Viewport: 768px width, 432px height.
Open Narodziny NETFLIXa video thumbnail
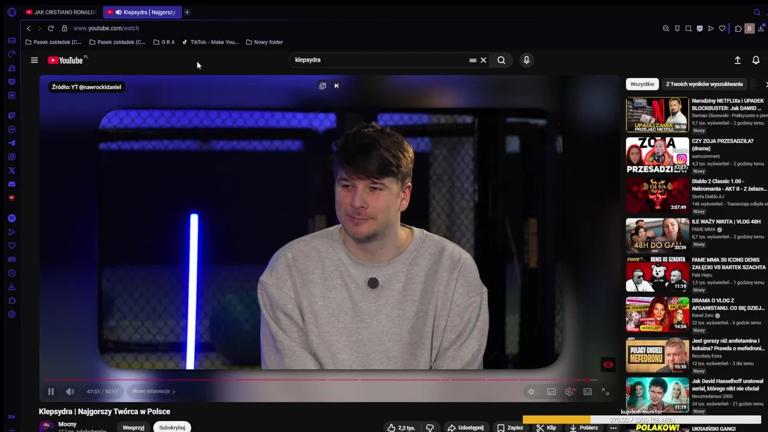coord(658,114)
